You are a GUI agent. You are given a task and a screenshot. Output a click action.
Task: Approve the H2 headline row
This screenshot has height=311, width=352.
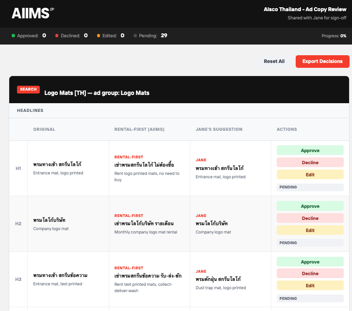click(310, 206)
